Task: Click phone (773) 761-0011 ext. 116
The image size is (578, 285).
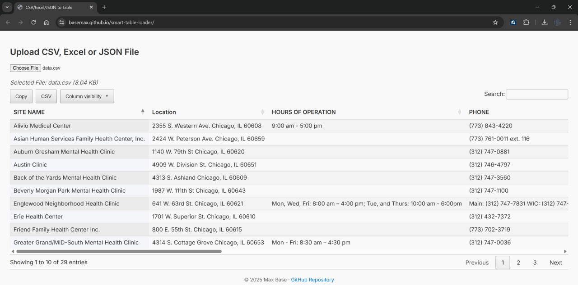Action: coord(499,139)
